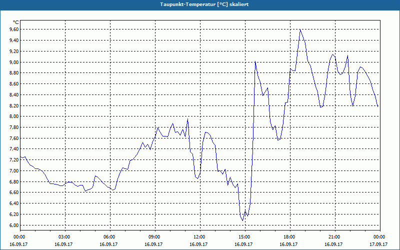Select the y-axis value '9,60'
This screenshot has width=400, height=250.
[14, 29]
